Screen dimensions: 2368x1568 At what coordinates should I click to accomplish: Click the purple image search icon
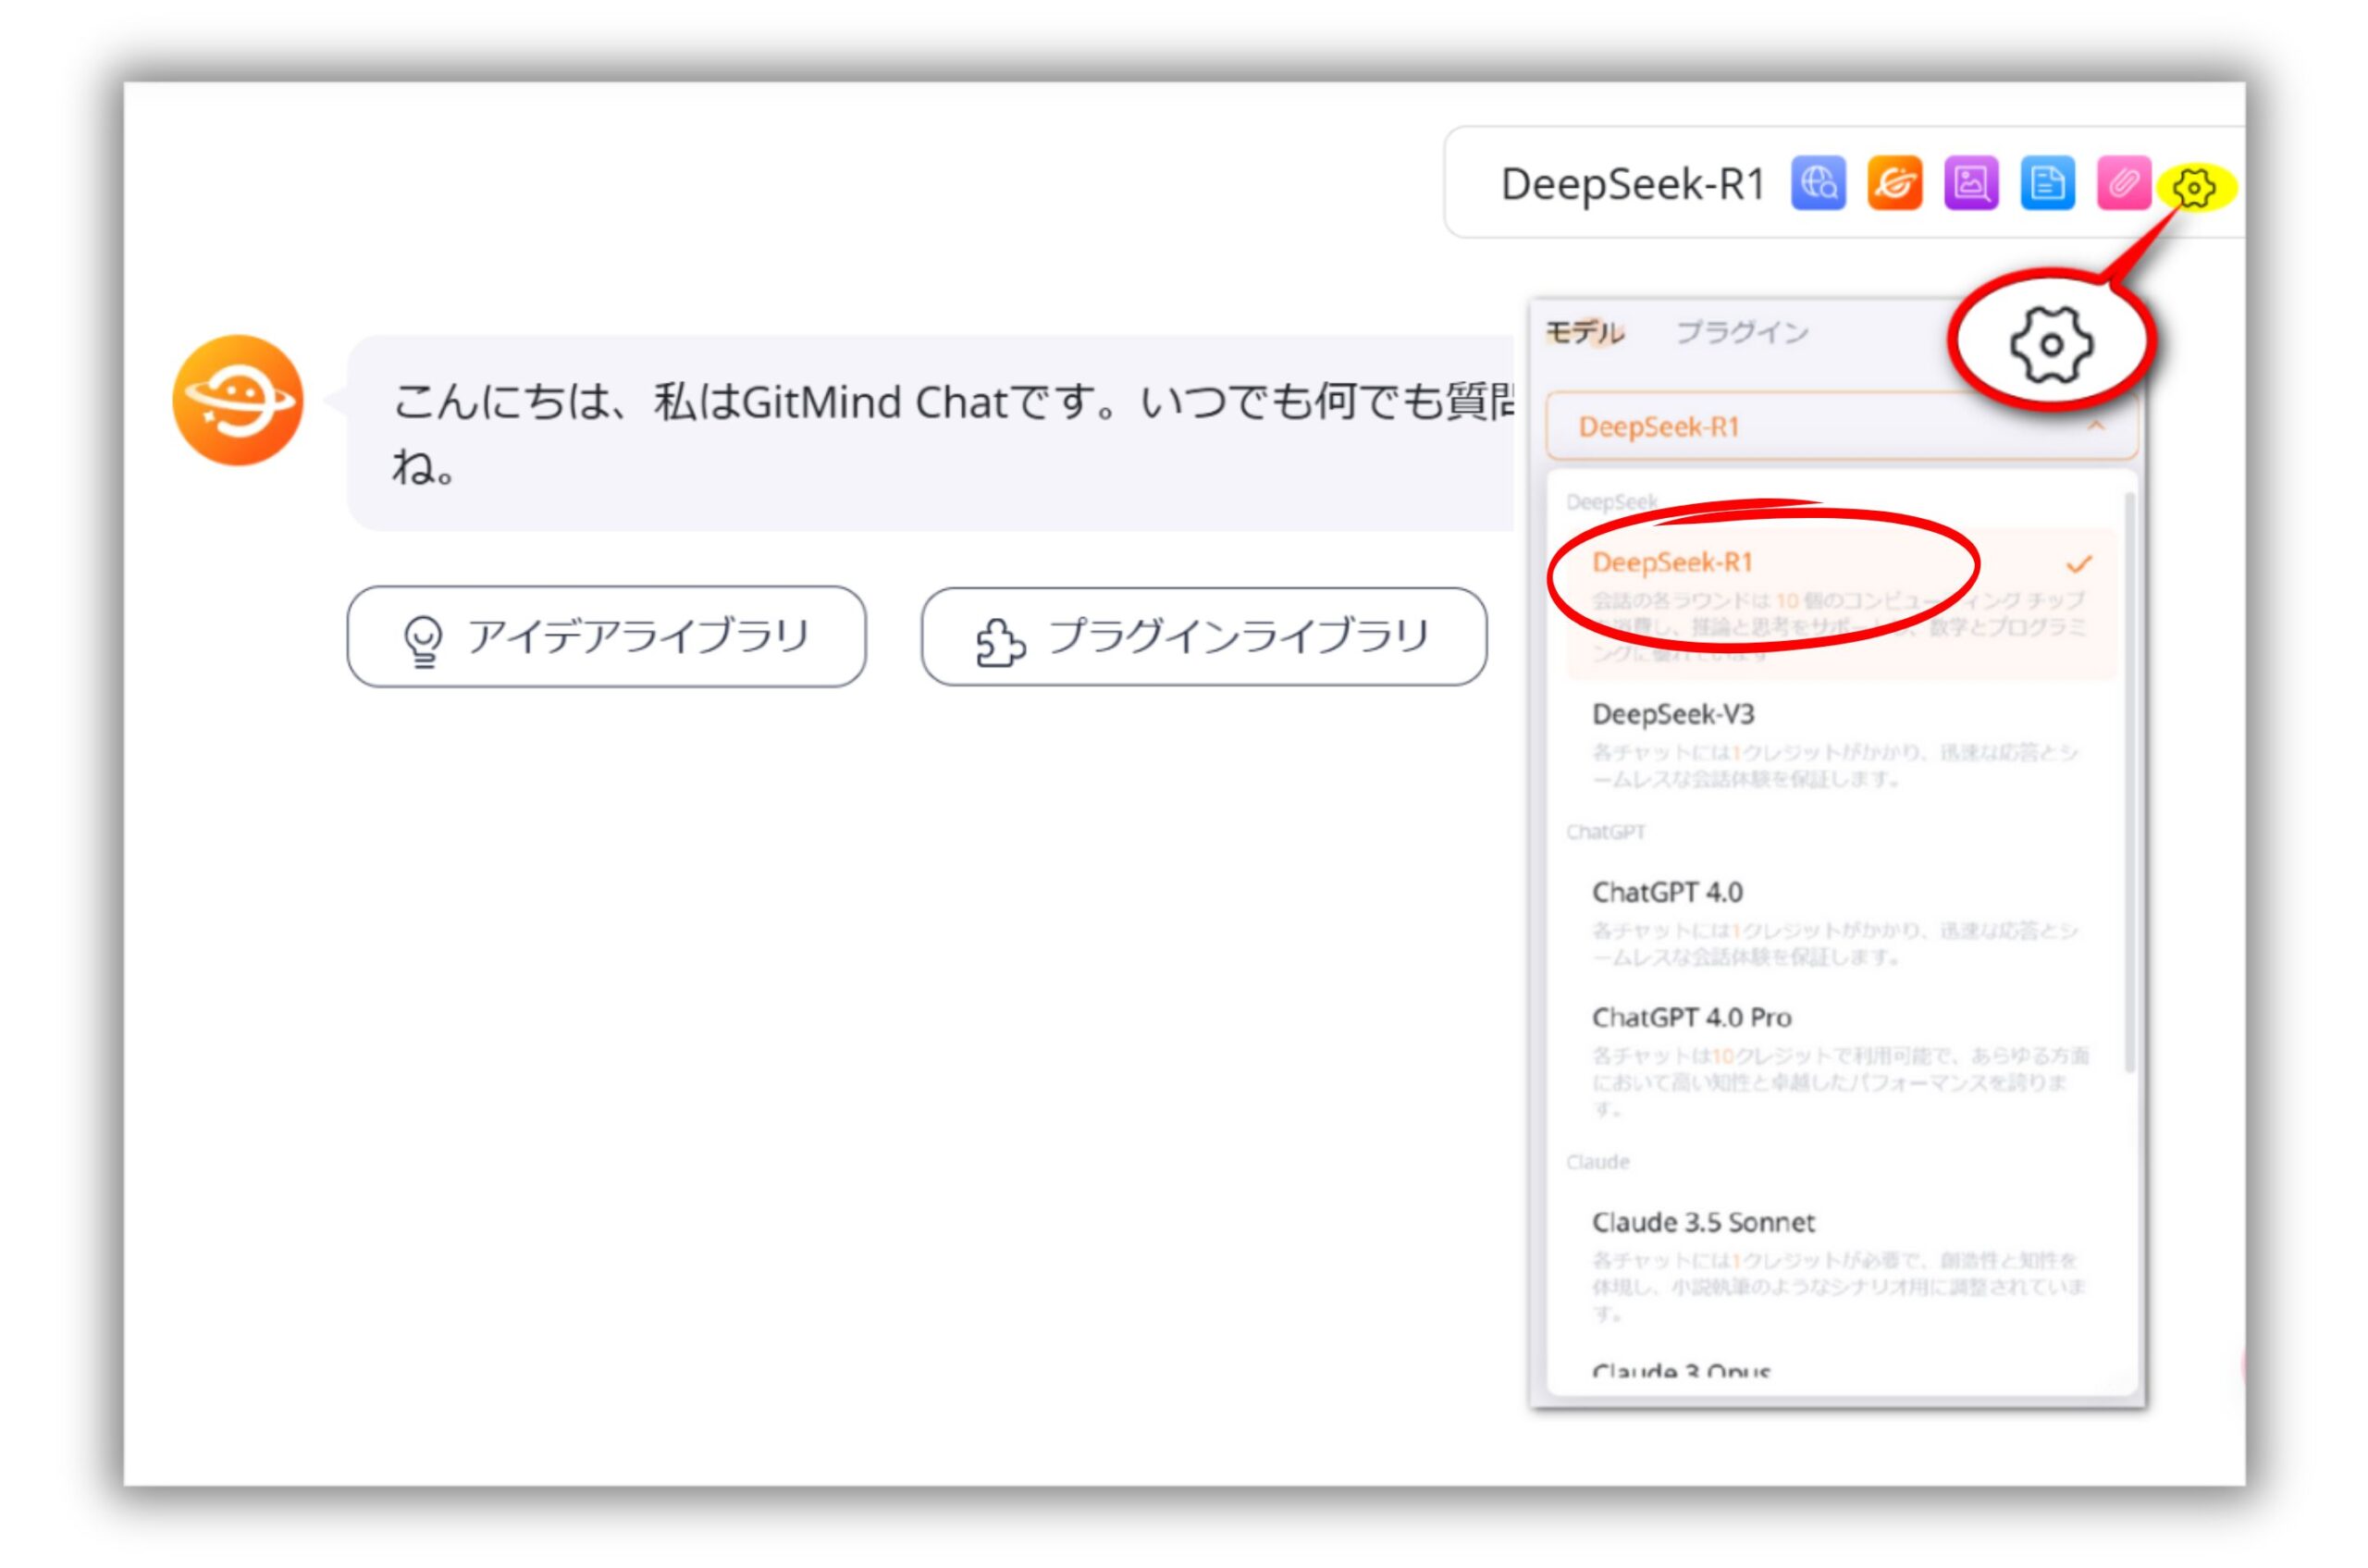coord(1970,184)
